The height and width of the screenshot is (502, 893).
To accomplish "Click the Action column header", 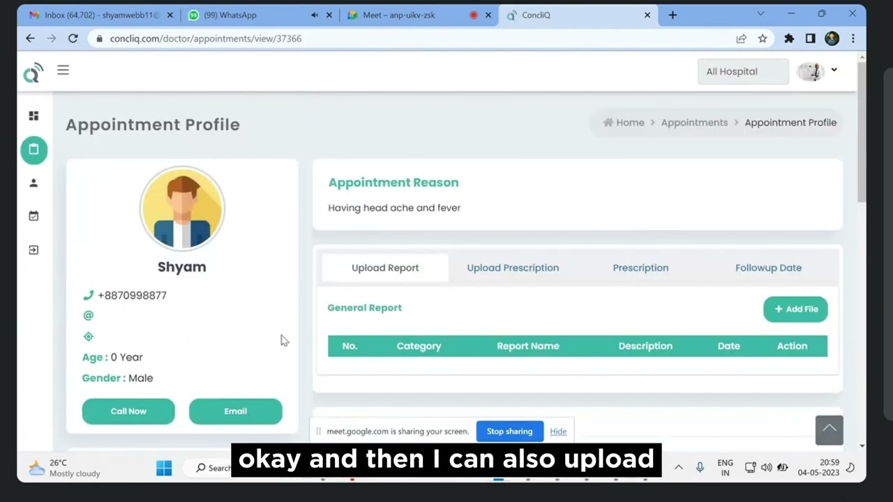I will click(x=792, y=346).
